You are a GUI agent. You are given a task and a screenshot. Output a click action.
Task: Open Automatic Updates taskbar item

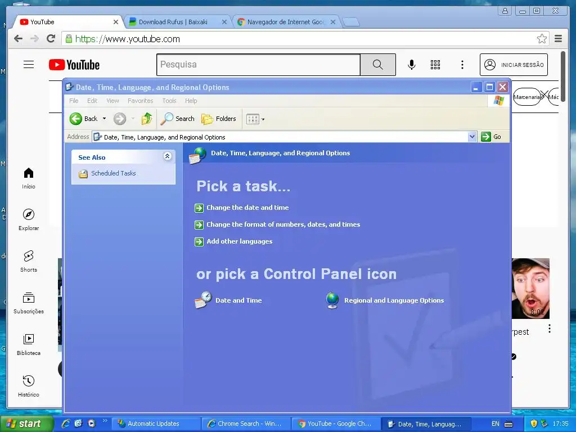point(156,424)
